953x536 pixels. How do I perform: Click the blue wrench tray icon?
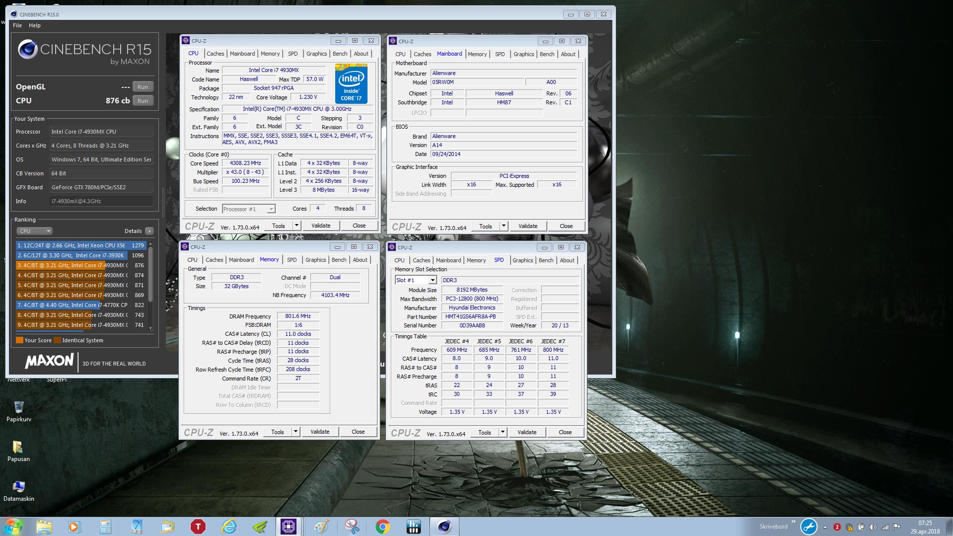(x=808, y=527)
